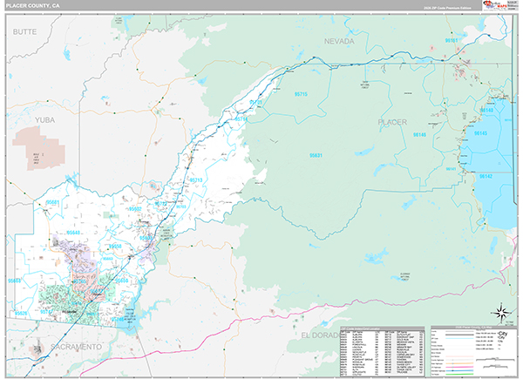Click the brown military area in Yuba
Screen dimensions: 523x379
(38, 147)
